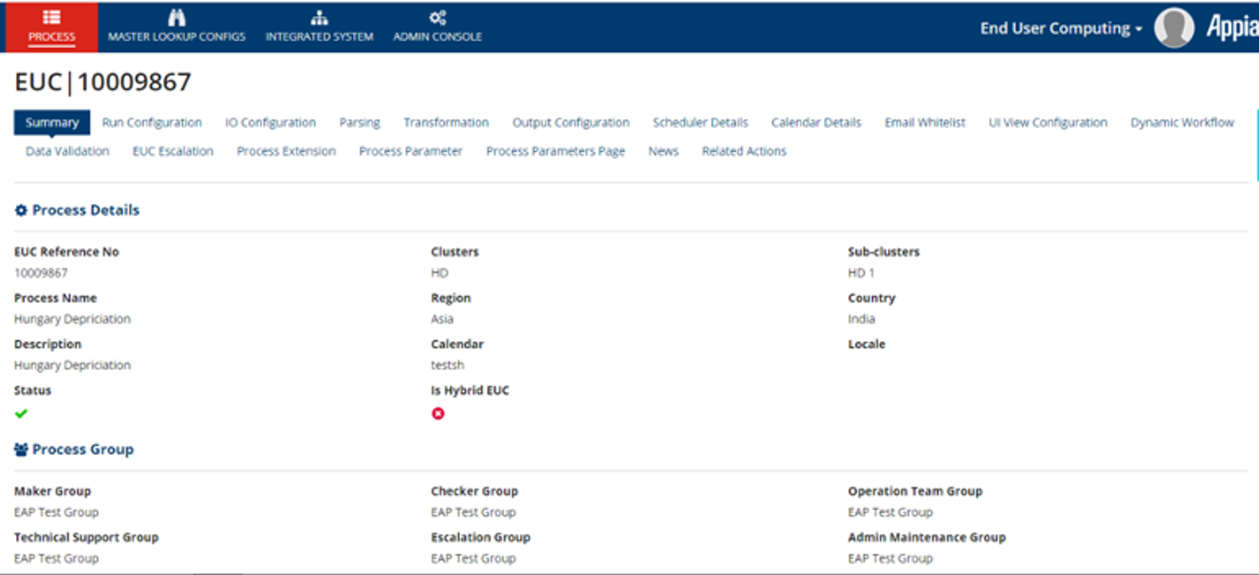This screenshot has width=1259, height=575.
Task: Switch to the Process Extension tab
Action: tap(287, 151)
